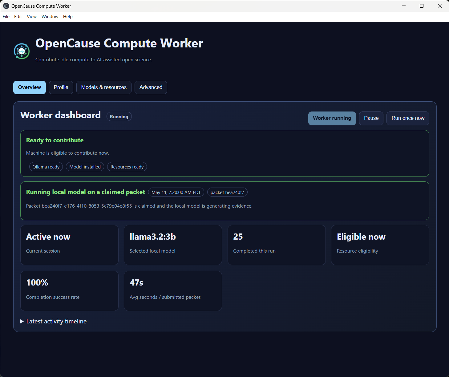Click the 47s Avg seconds card
Image resolution: width=449 pixels, height=377 pixels.
click(x=173, y=291)
